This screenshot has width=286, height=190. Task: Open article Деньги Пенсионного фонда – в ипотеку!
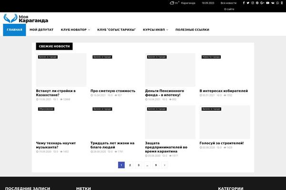click(164, 93)
